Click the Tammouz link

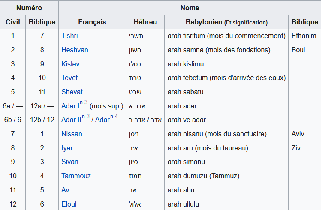[x=76, y=176]
